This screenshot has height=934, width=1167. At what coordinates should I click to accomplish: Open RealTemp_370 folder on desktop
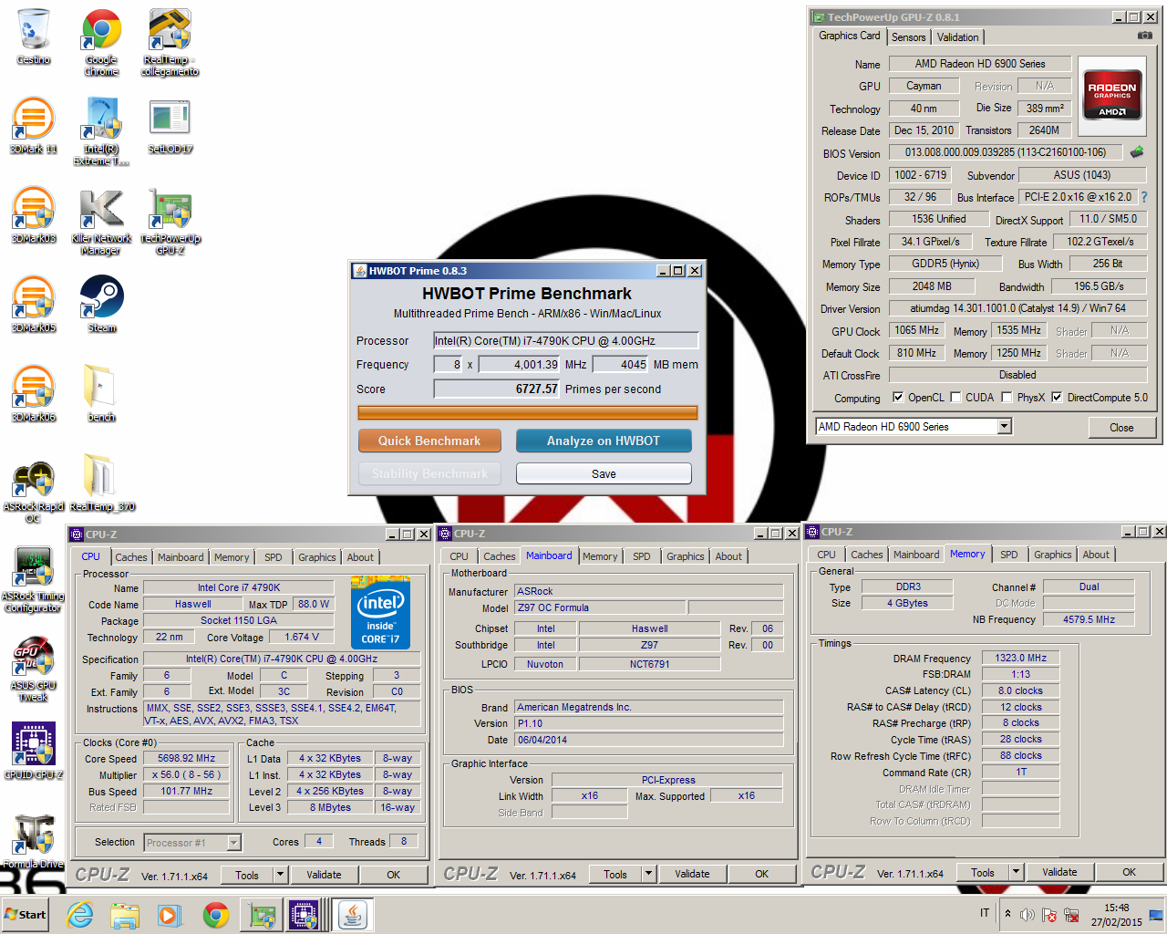[x=101, y=483]
